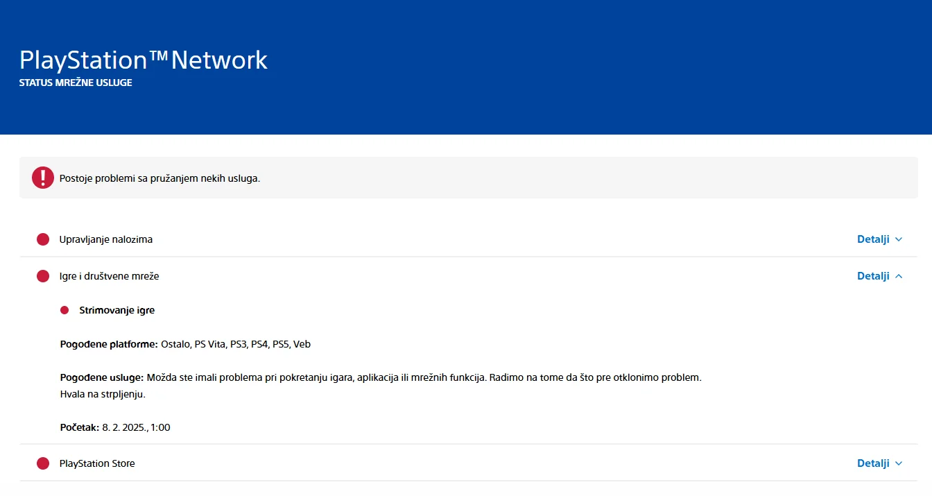This screenshot has width=932, height=496.
Task: Select the Igre i društvene mreže row label
Action: point(110,276)
